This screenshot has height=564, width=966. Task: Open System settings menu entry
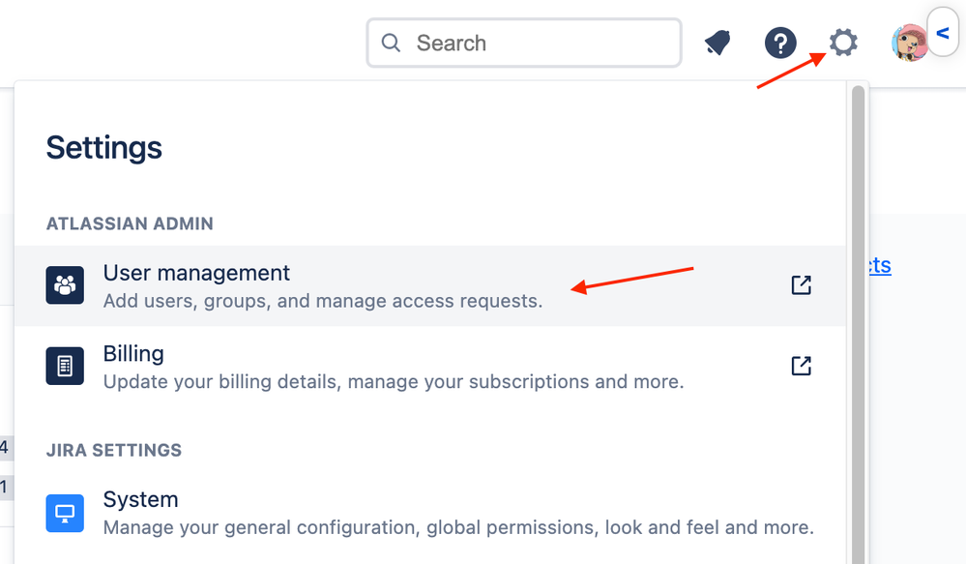(x=430, y=513)
